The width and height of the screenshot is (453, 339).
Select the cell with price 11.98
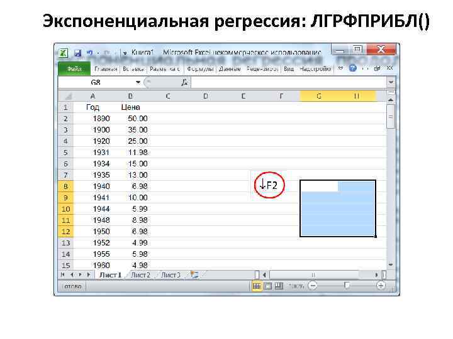pos(130,153)
